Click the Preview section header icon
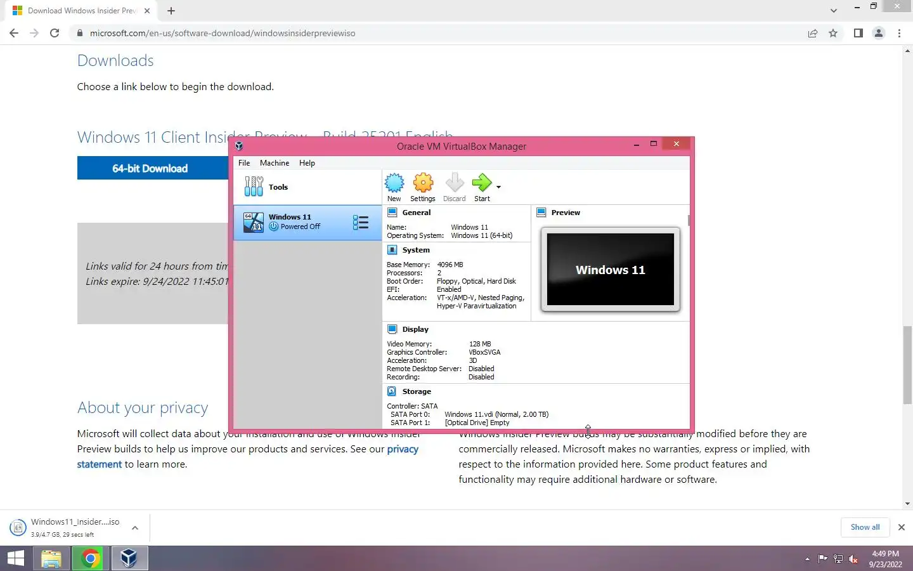 [x=541, y=213]
